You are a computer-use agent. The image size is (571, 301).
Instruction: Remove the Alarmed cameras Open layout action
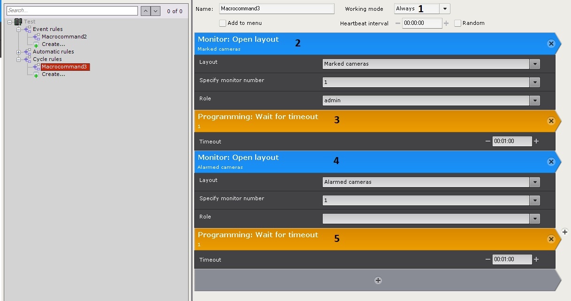551,162
